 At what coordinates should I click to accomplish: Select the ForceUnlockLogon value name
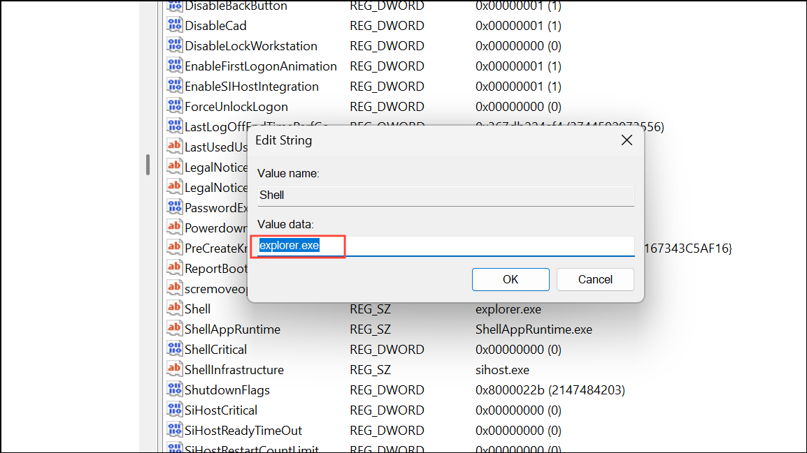tap(236, 107)
